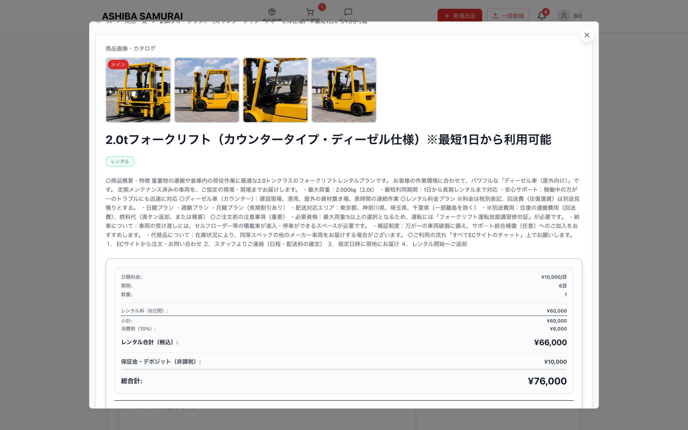Click the ¥76,000 総合計 amount
Viewport: 688px width, 430px height.
coord(547,381)
